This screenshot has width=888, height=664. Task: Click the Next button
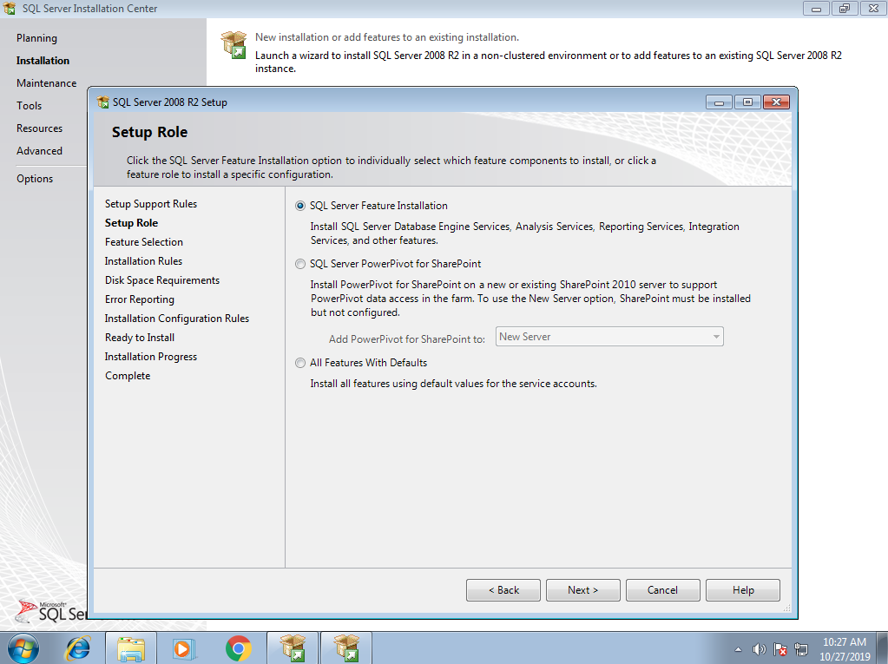[582, 590]
